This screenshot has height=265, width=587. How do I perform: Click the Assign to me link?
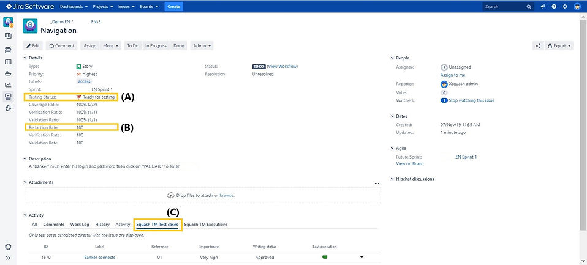[x=453, y=75]
